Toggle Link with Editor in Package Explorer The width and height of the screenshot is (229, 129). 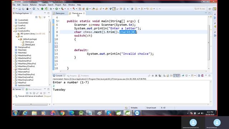click(x=40, y=17)
